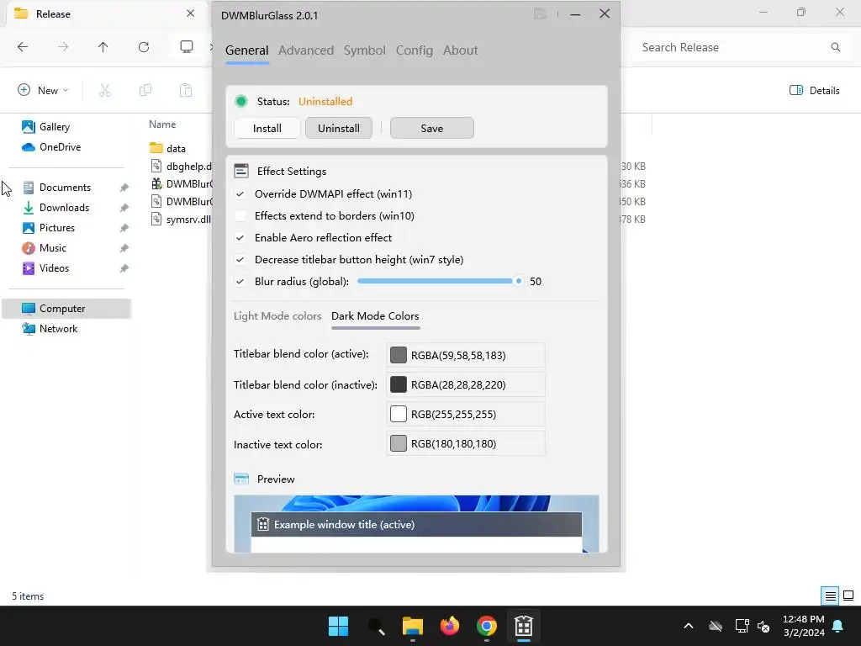This screenshot has height=646, width=861.
Task: Select Dark Mode Colors tab
Action: (x=375, y=316)
